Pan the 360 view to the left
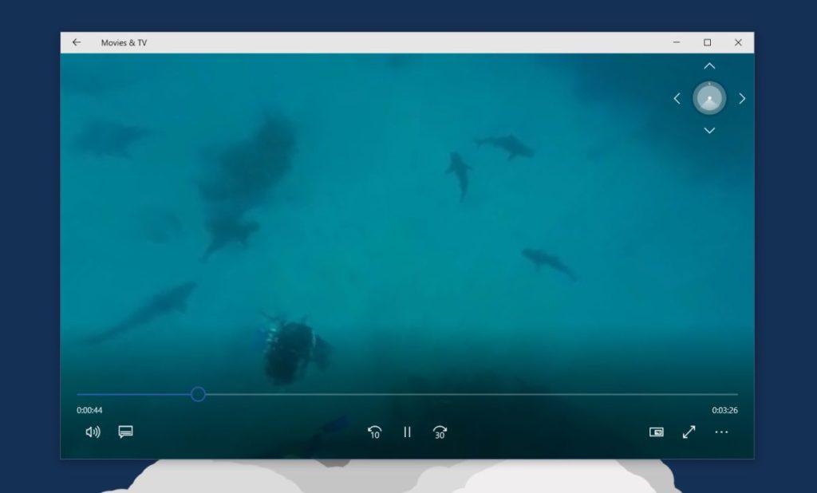 pos(677,98)
